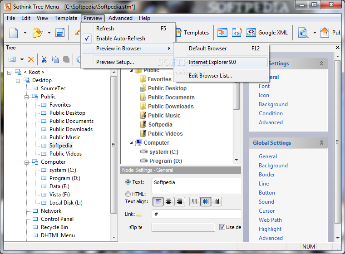The width and height of the screenshot is (345, 254).
Task: Click the Softpedia node icon in tree
Action: (44, 146)
